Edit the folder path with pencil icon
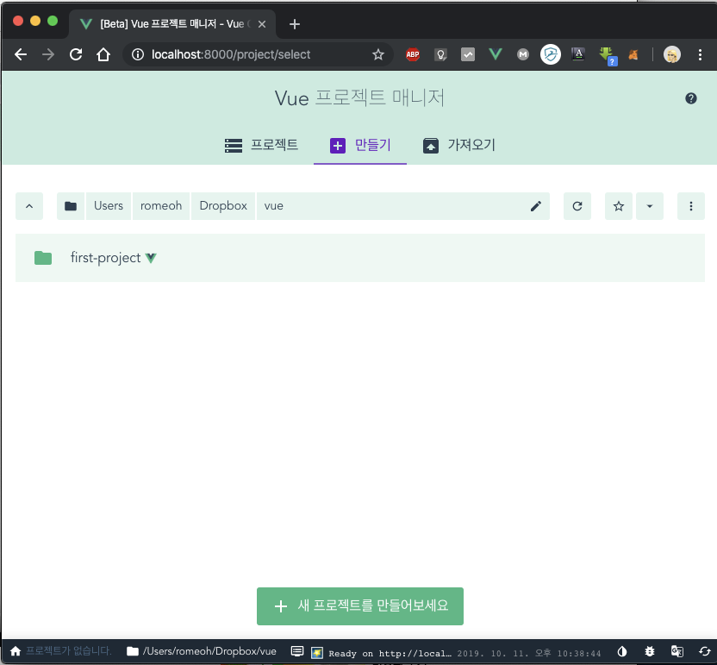 [535, 206]
